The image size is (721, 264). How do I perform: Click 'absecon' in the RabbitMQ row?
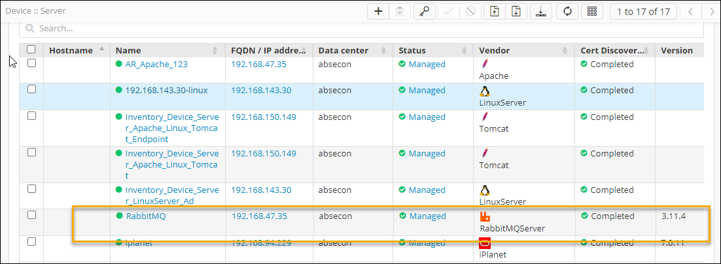335,216
